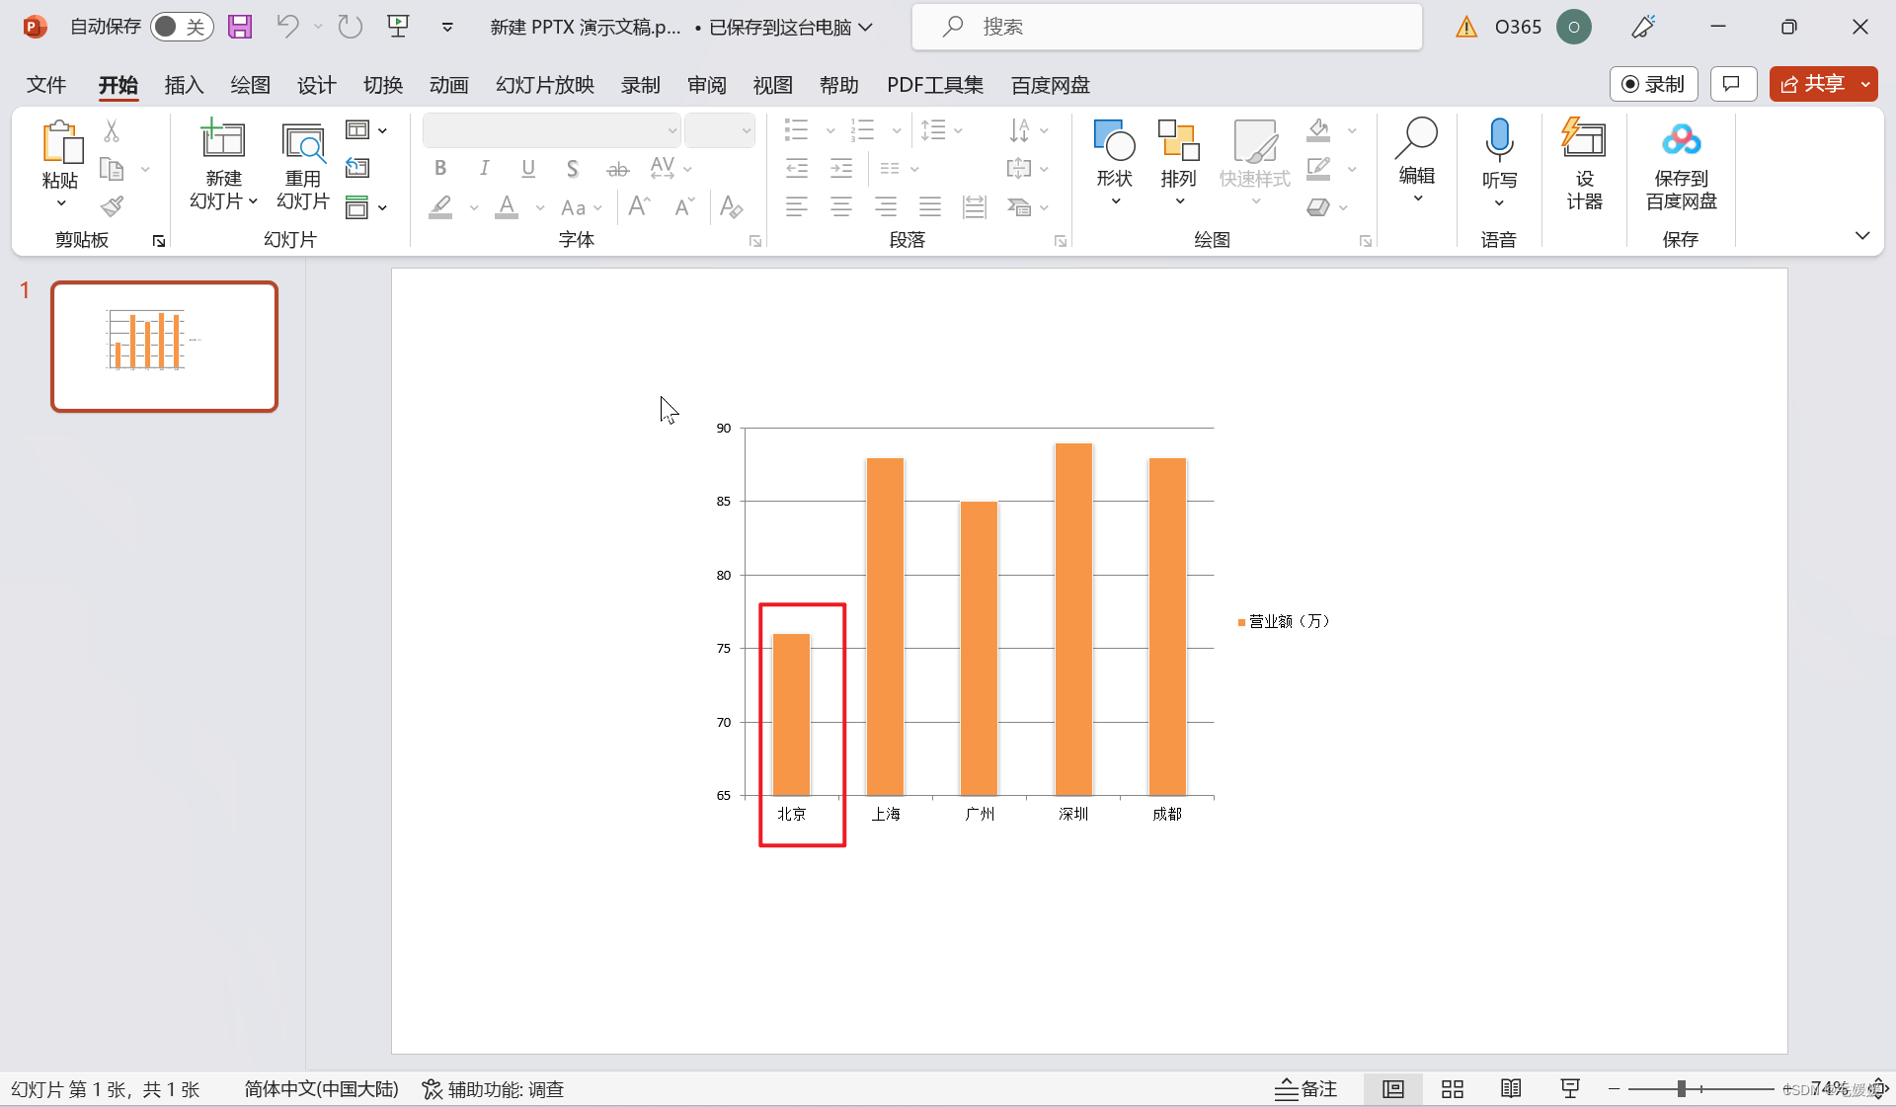Open the Designer icon
The height and width of the screenshot is (1107, 1896).
1584,140
